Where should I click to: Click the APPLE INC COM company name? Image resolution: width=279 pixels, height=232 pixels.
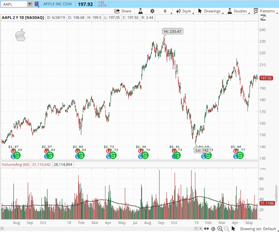(57, 4)
